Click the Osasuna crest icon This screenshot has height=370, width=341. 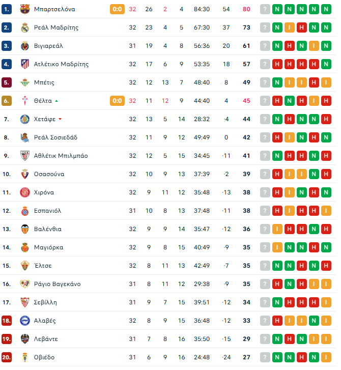[x=24, y=174]
